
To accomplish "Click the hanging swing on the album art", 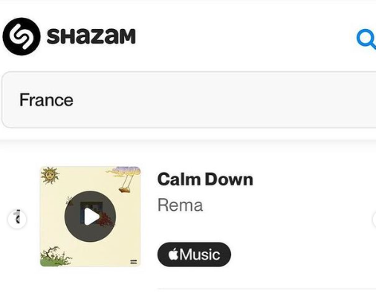I will point(125,183).
